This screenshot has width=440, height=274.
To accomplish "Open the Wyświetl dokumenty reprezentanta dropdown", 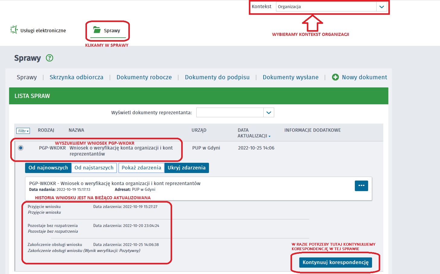I will pyautogui.click(x=268, y=113).
